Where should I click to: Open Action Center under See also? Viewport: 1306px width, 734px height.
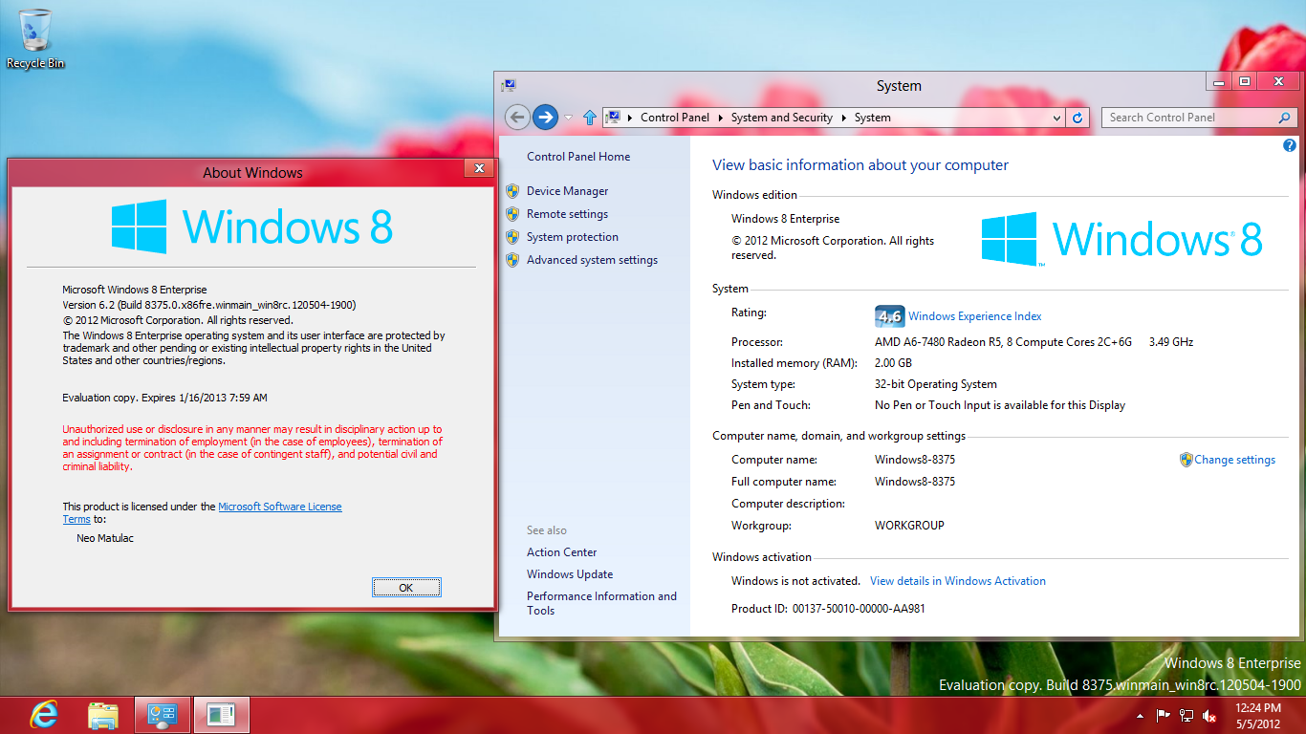point(561,552)
